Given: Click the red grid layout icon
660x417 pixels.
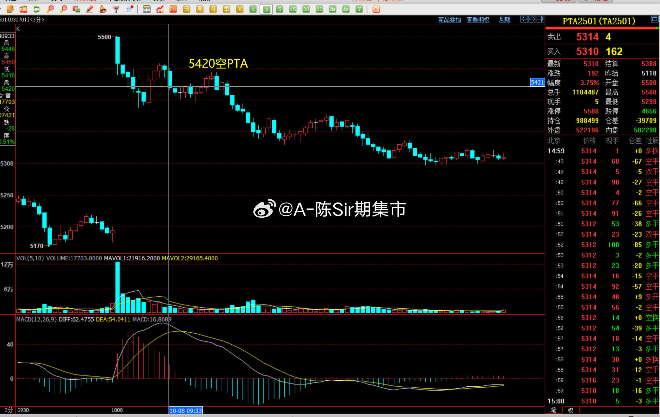Looking at the screenshot, I should click(376, 9).
